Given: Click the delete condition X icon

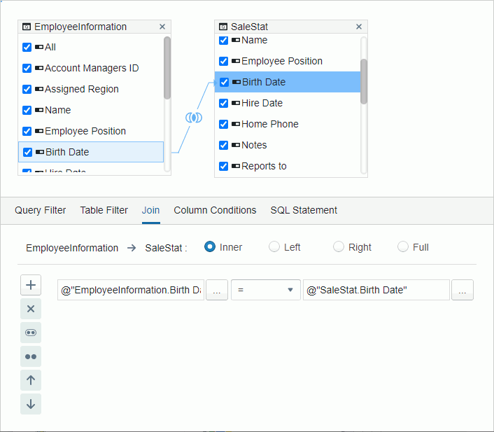Looking at the screenshot, I should point(31,309).
